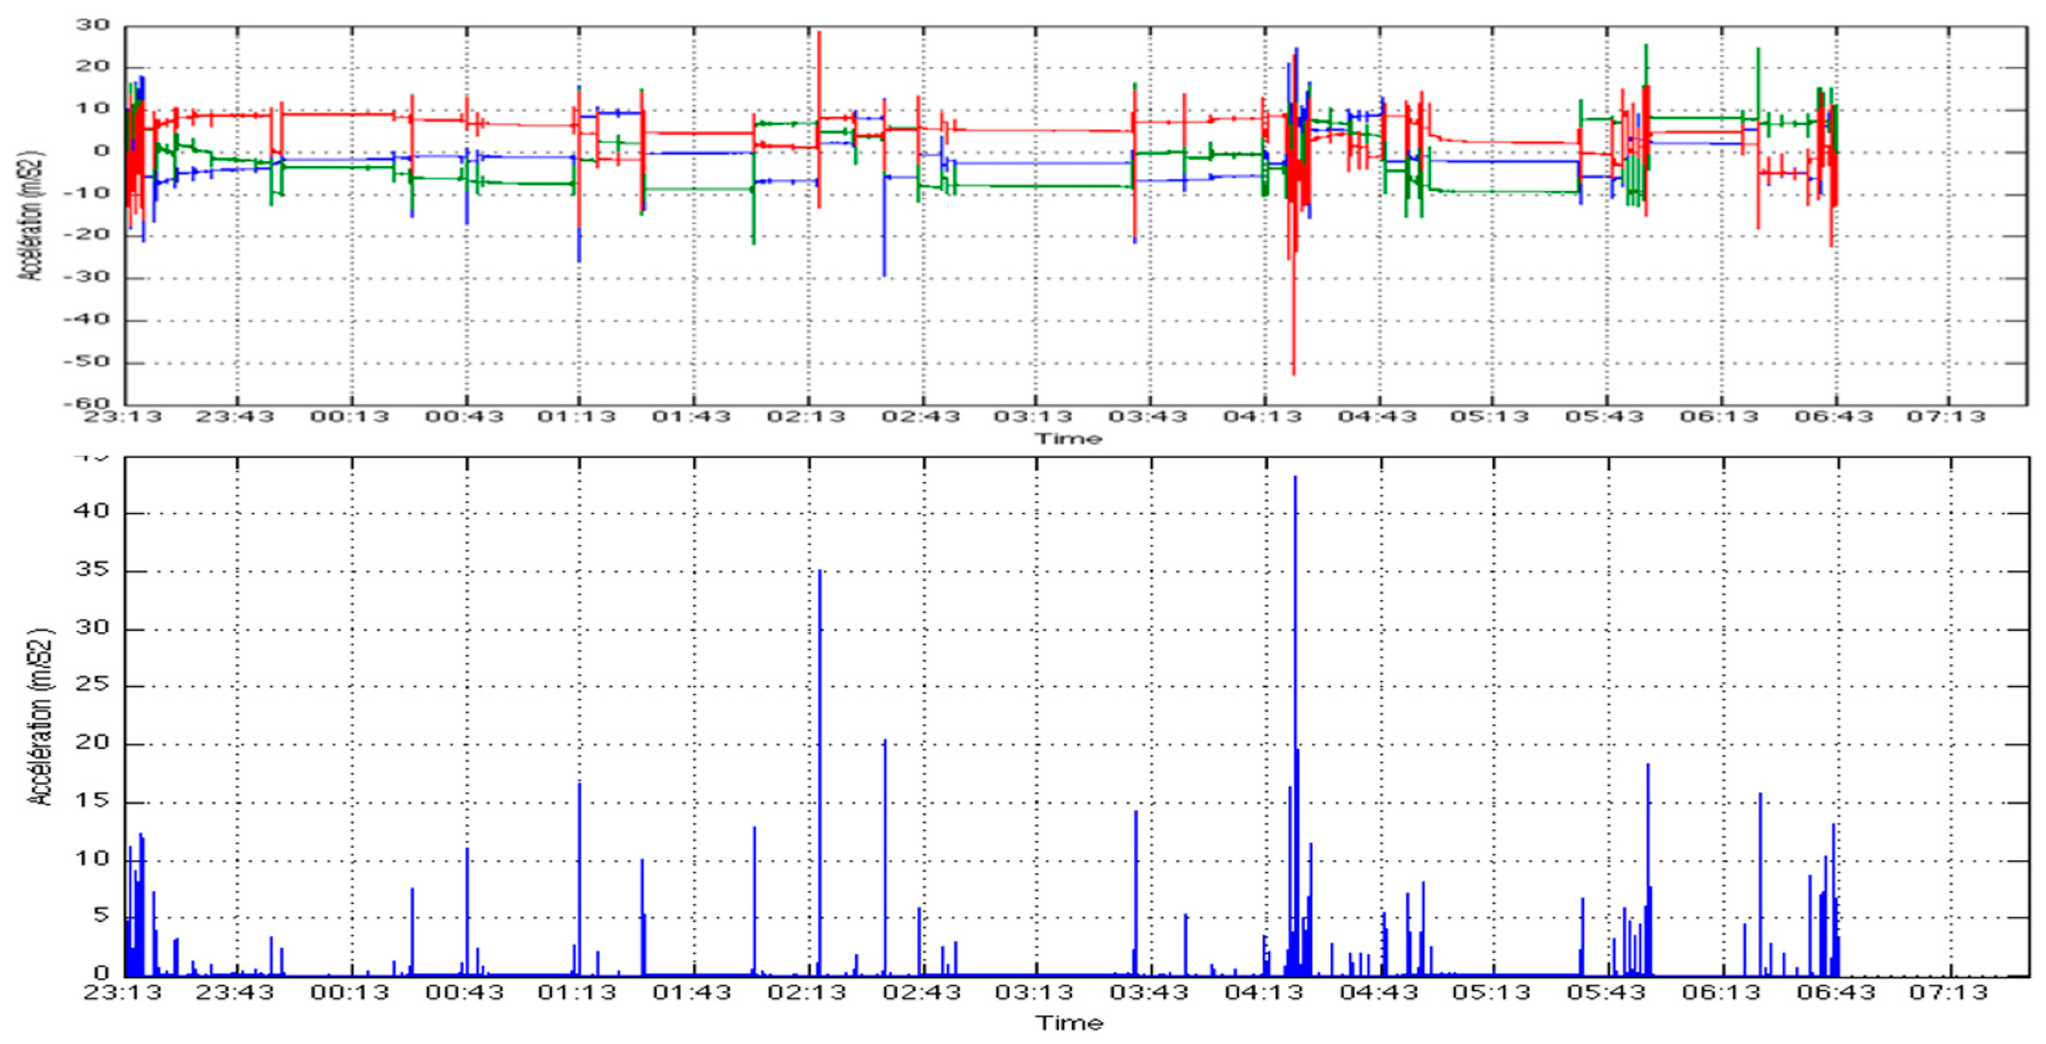Image resolution: width=2046 pixels, height=1044 pixels.
Task: Click the 35 m/S2 spike near 02:13
Action: click(821, 772)
